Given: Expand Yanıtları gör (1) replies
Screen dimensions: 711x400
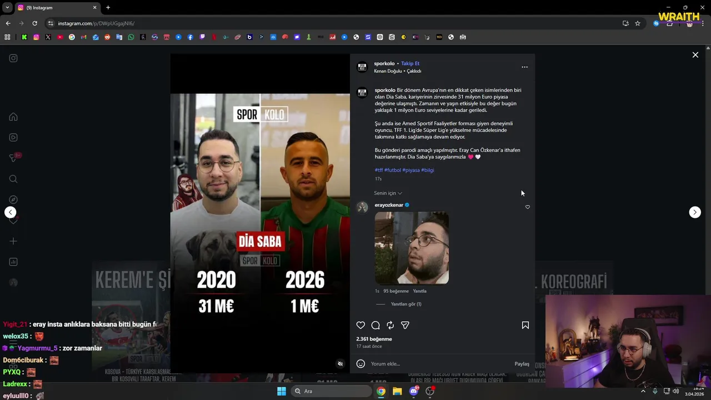Looking at the screenshot, I should (406, 304).
